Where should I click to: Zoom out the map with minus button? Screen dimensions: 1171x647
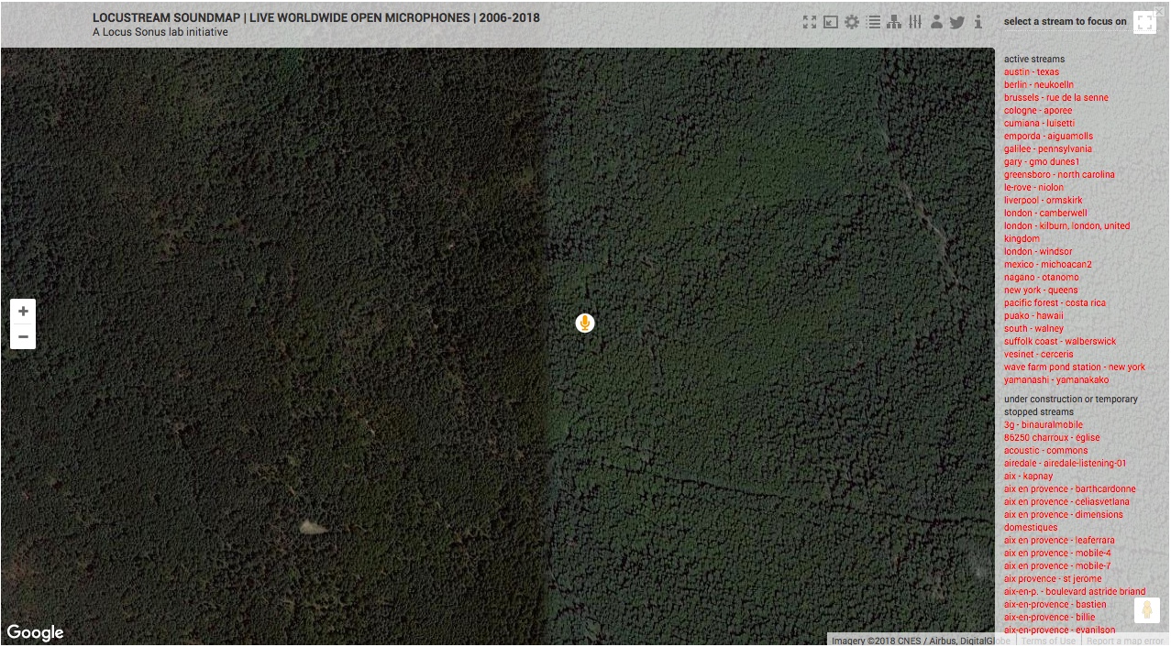click(x=23, y=337)
